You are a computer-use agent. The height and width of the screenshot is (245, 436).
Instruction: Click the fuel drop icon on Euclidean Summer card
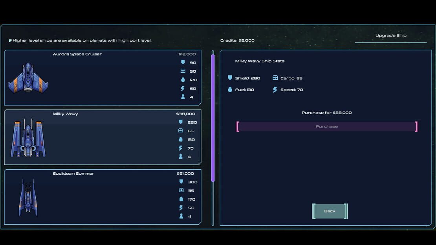point(181,199)
